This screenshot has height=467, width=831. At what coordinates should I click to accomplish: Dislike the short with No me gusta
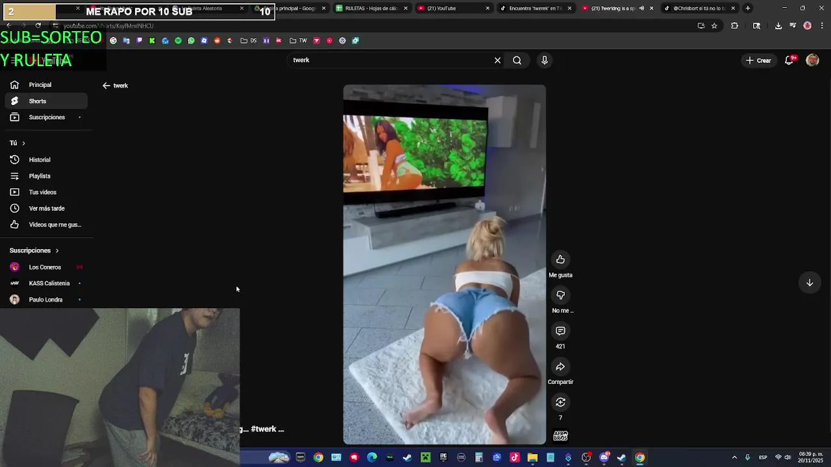(x=560, y=295)
